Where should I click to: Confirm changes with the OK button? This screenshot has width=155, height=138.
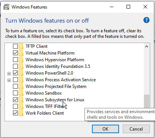pyautogui.click(x=105, y=129)
